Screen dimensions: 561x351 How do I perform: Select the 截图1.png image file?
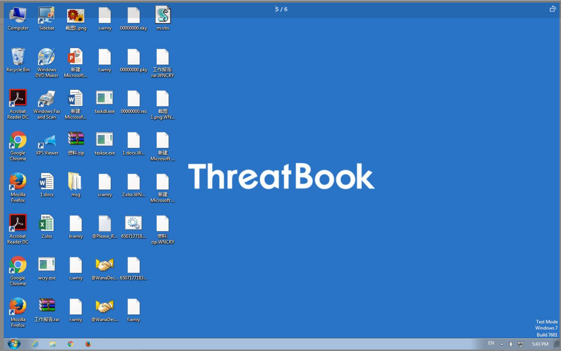(76, 19)
